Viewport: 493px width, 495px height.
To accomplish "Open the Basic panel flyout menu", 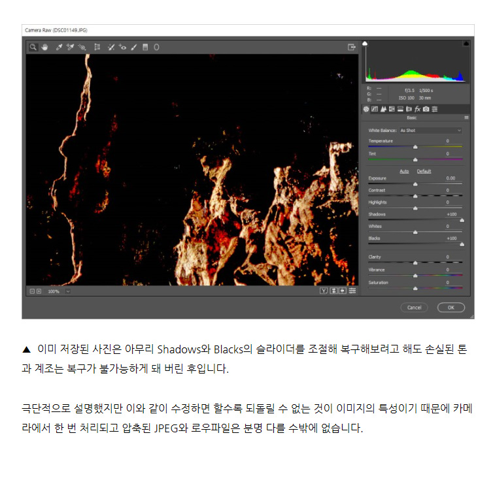I will (x=466, y=118).
